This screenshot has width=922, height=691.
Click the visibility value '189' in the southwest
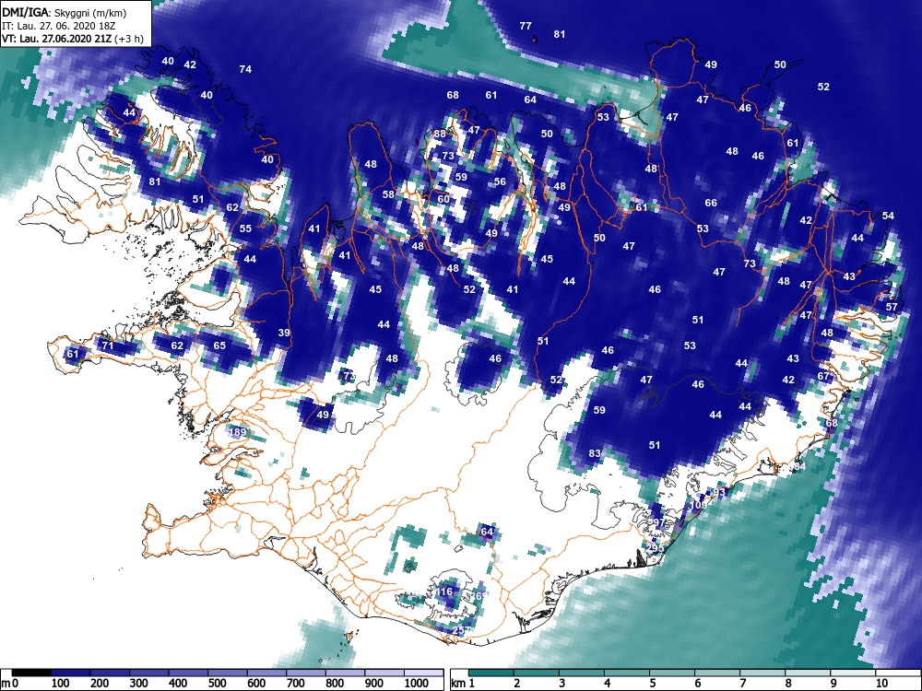pyautogui.click(x=237, y=432)
